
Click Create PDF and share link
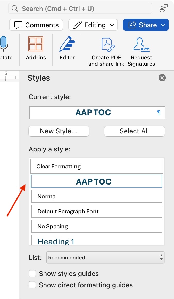106,51
